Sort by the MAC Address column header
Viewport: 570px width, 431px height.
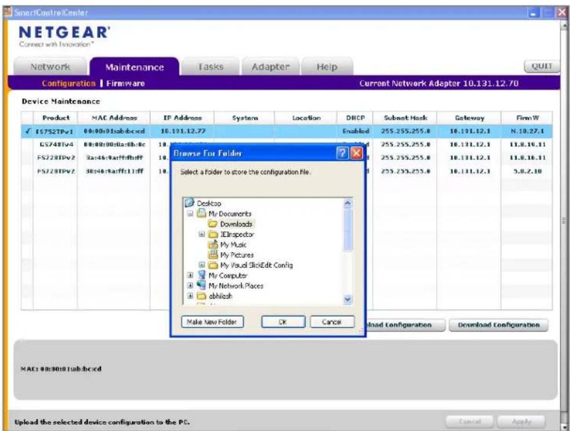pos(114,118)
